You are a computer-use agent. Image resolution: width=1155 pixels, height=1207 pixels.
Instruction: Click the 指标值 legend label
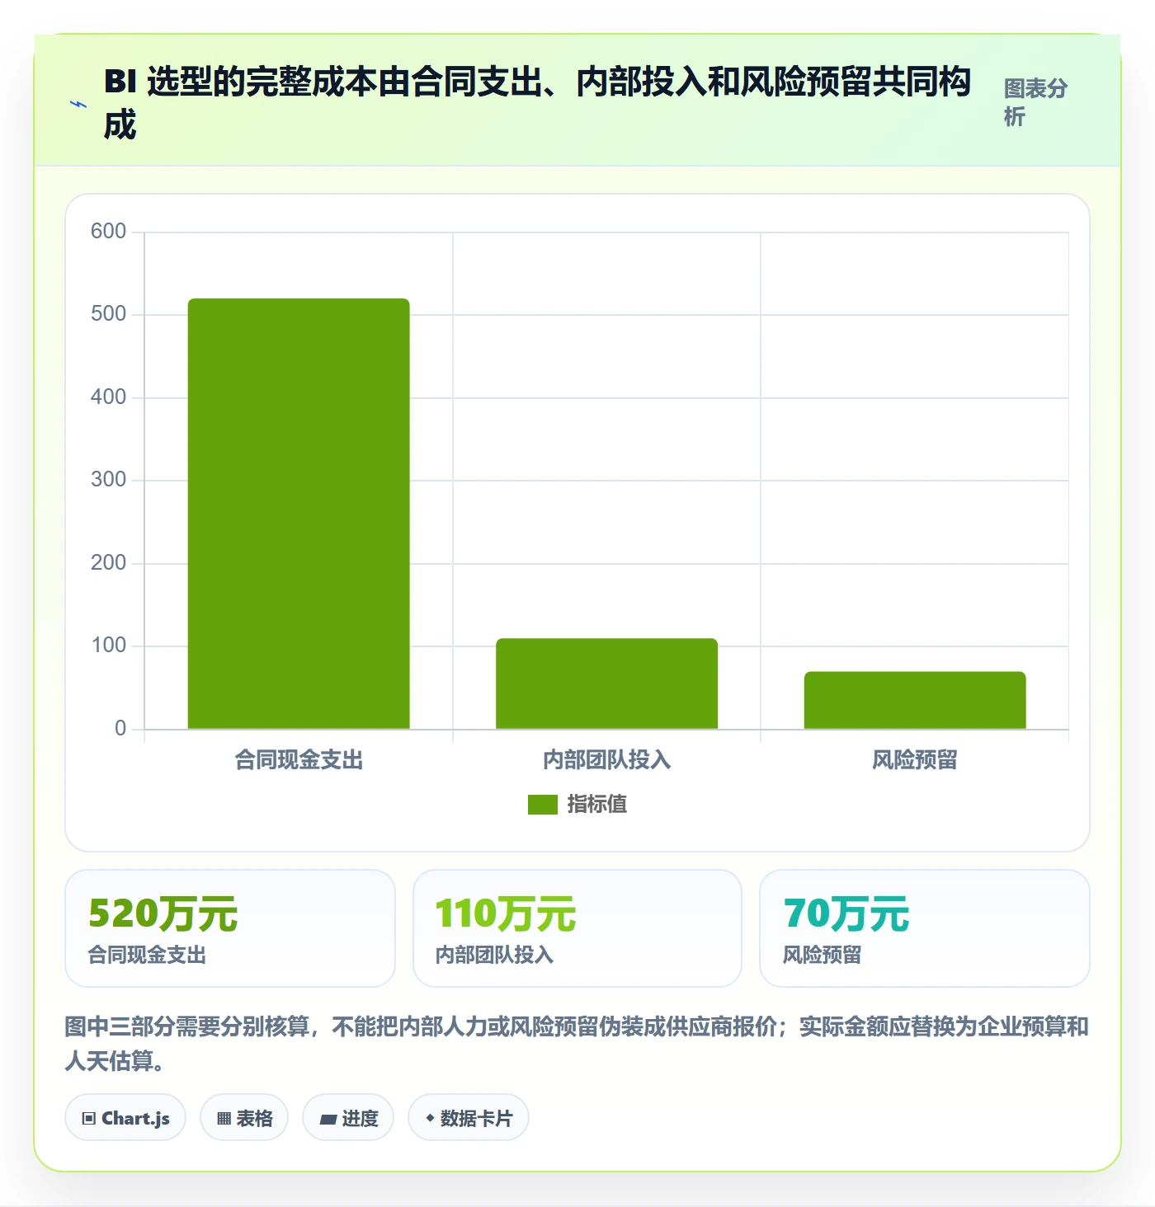click(597, 804)
